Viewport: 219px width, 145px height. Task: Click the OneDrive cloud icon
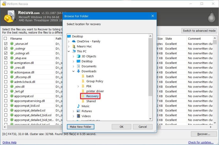74,41
